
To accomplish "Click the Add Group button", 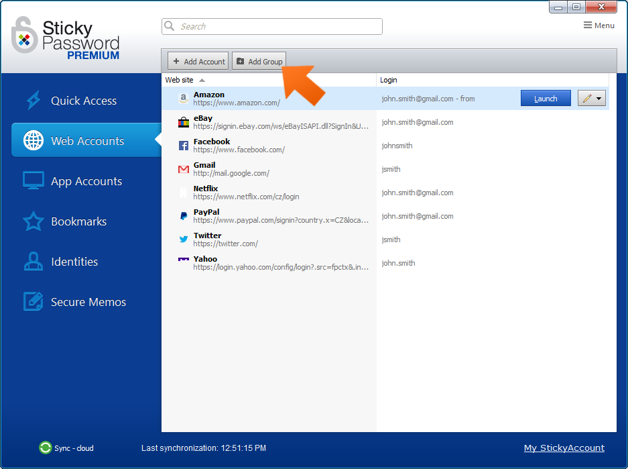I will (x=259, y=61).
